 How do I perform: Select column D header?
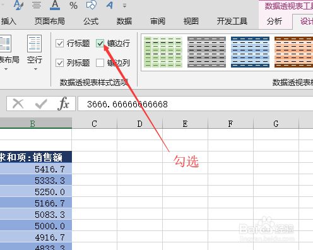click(x=139, y=123)
